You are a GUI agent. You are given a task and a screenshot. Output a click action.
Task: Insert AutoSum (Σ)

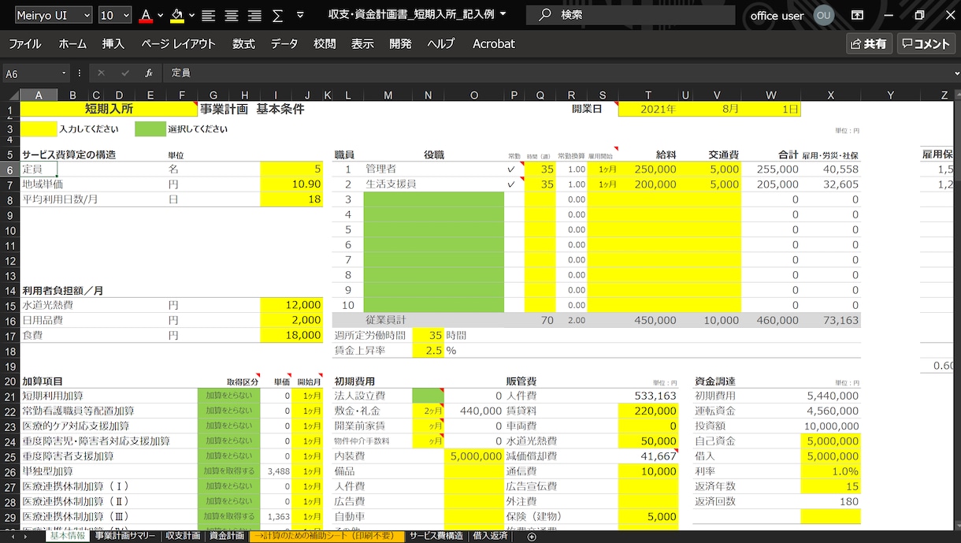277,15
